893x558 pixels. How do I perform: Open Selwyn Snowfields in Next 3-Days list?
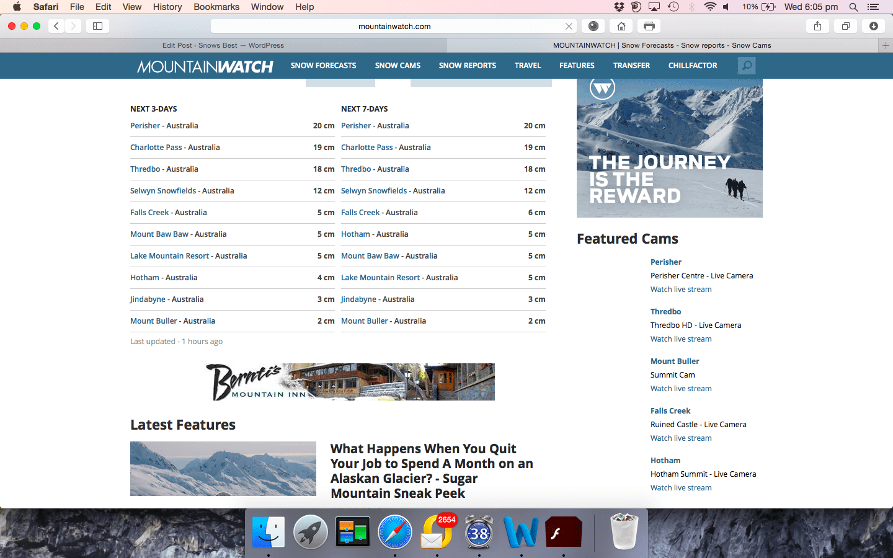click(x=163, y=191)
